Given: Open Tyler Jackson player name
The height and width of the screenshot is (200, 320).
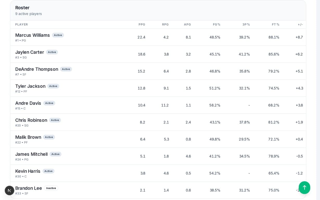Looking at the screenshot, I should point(30,86).
